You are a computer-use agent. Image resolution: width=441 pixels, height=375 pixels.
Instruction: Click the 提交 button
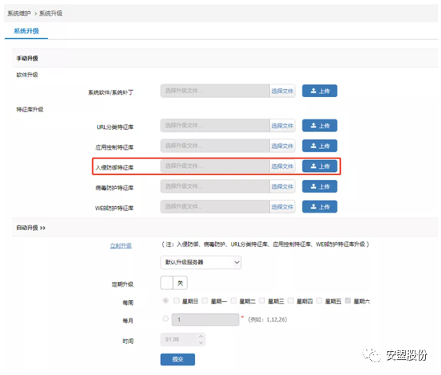tap(178, 359)
